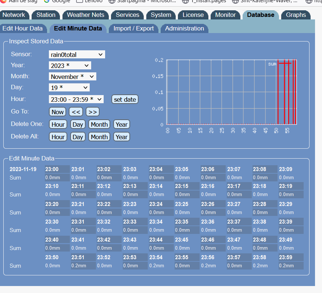This screenshot has width=322, height=293.
Task: Click Year button in Delete All row
Action: click(121, 137)
